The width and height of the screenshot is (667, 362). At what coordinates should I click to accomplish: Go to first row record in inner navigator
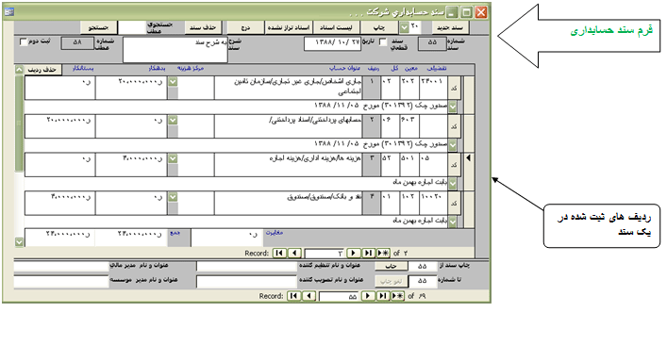tap(279, 254)
